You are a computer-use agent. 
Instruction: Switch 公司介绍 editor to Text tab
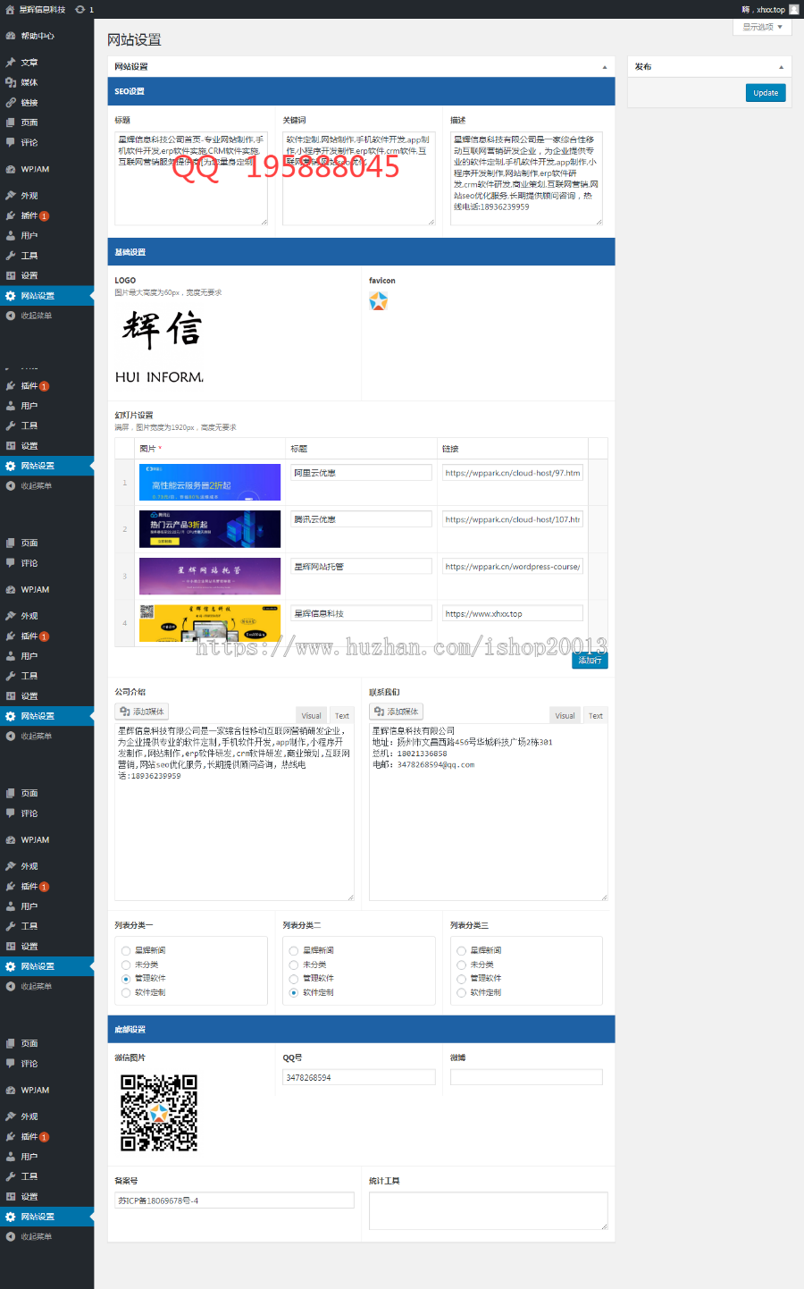(342, 715)
